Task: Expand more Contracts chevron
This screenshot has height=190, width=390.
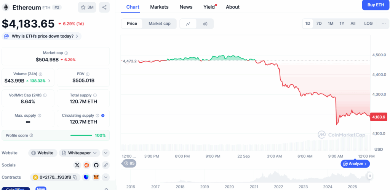Action: (106, 177)
